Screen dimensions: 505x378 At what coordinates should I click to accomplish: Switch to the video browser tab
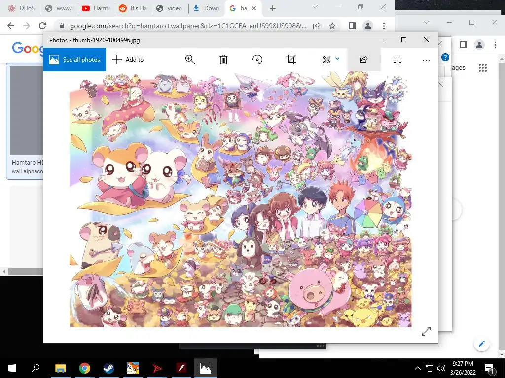(170, 8)
